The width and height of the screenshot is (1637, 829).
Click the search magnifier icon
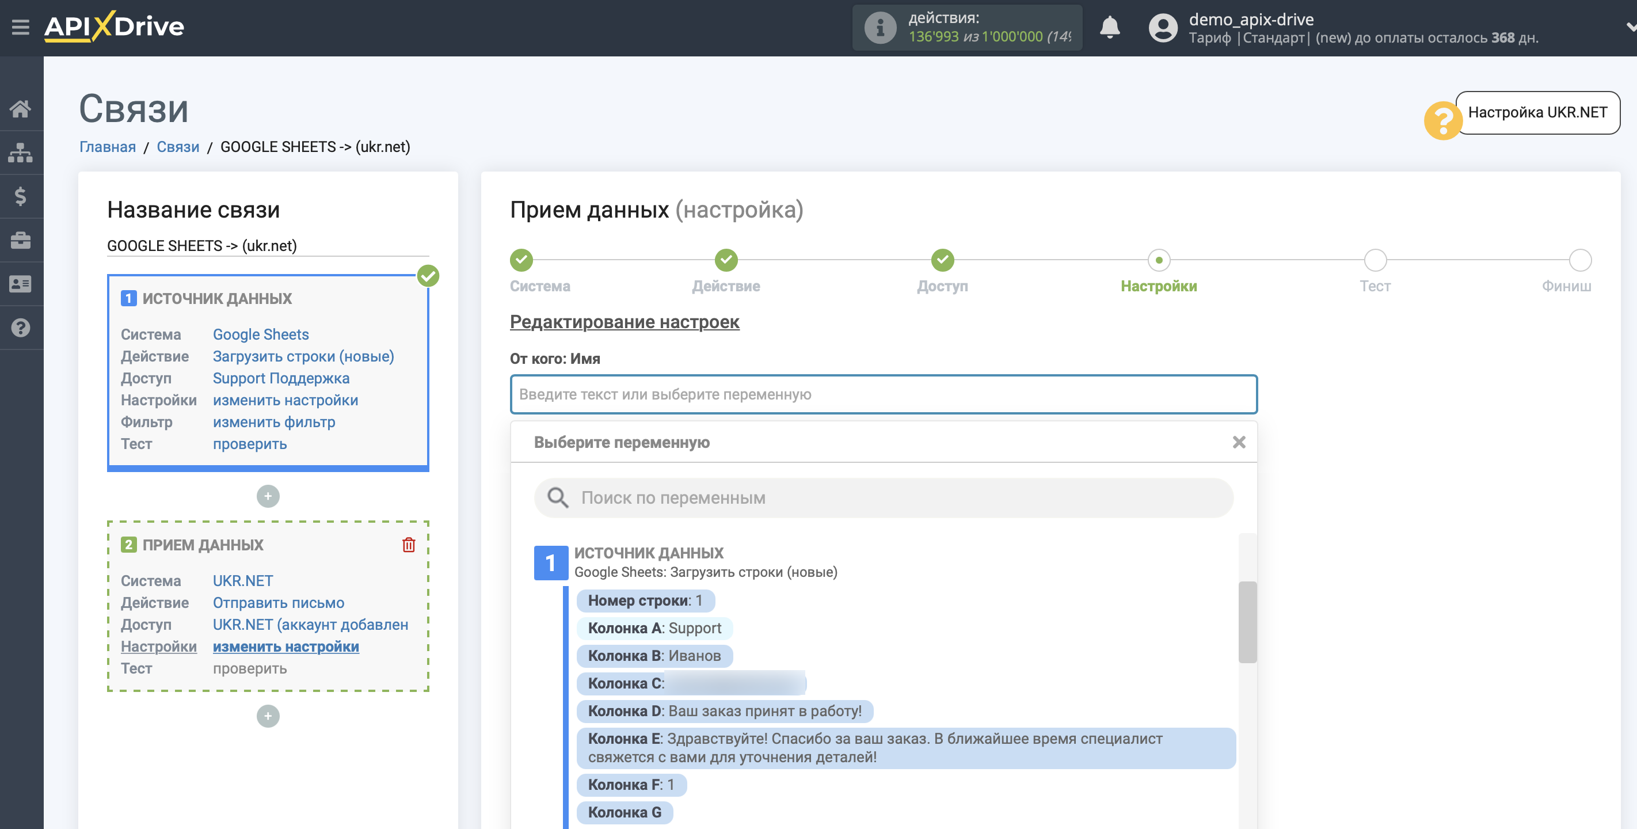557,498
